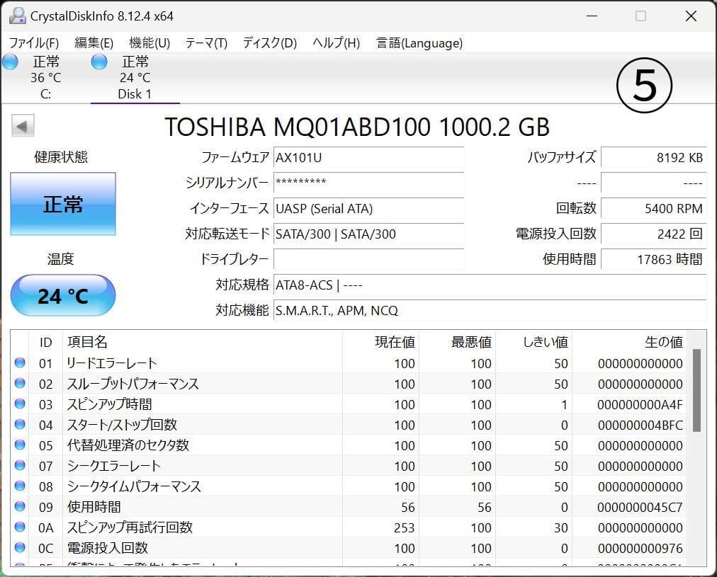Click the buffer size 8192 KB value

[653, 158]
